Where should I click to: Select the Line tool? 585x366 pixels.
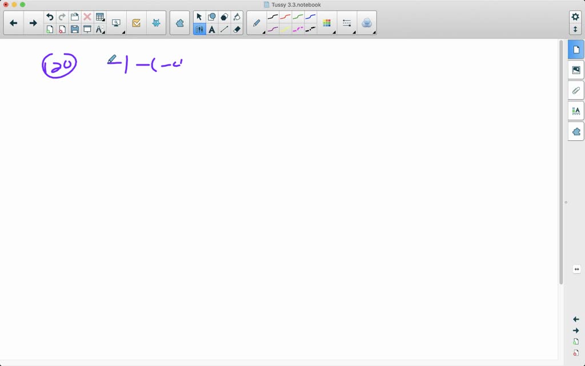click(225, 29)
